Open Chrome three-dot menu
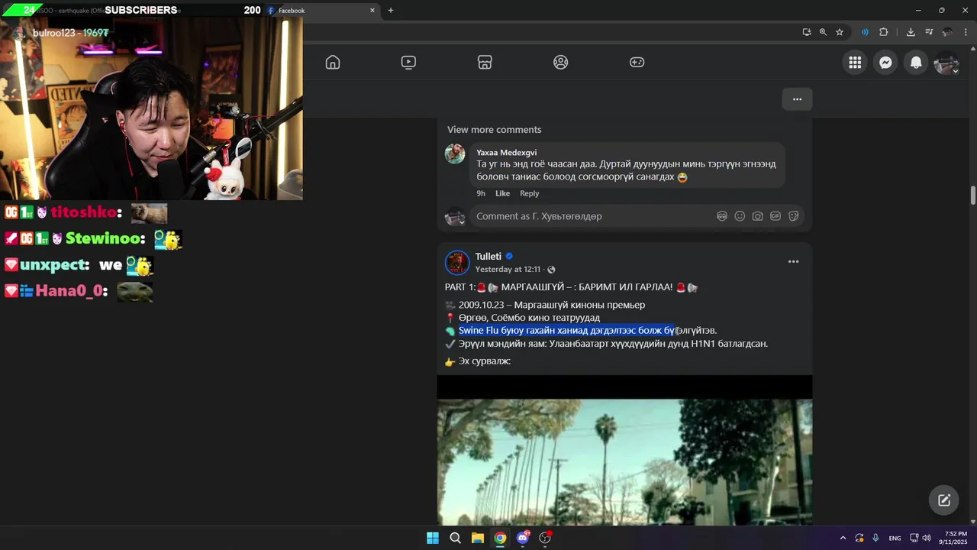 coord(966,32)
